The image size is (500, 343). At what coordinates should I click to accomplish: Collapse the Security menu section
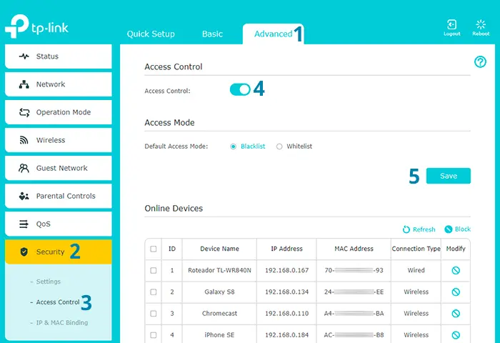59,252
